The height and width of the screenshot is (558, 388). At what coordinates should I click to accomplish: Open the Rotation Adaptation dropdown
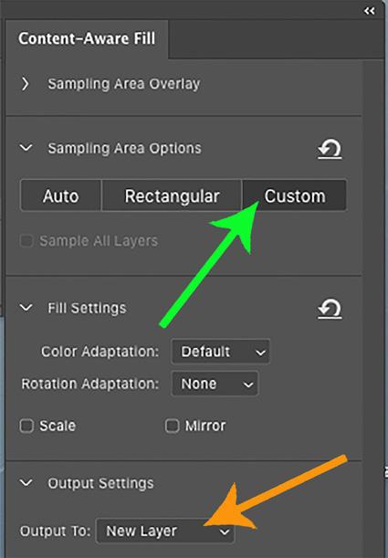[215, 384]
